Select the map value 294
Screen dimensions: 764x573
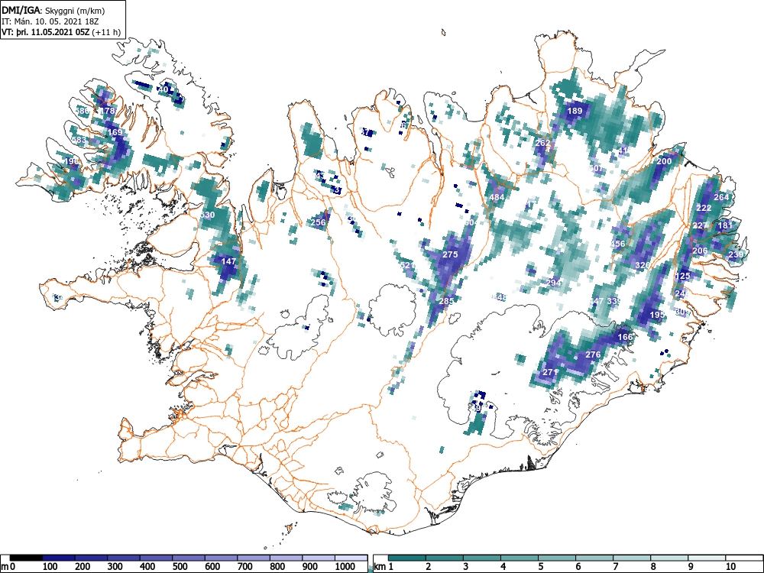(553, 283)
